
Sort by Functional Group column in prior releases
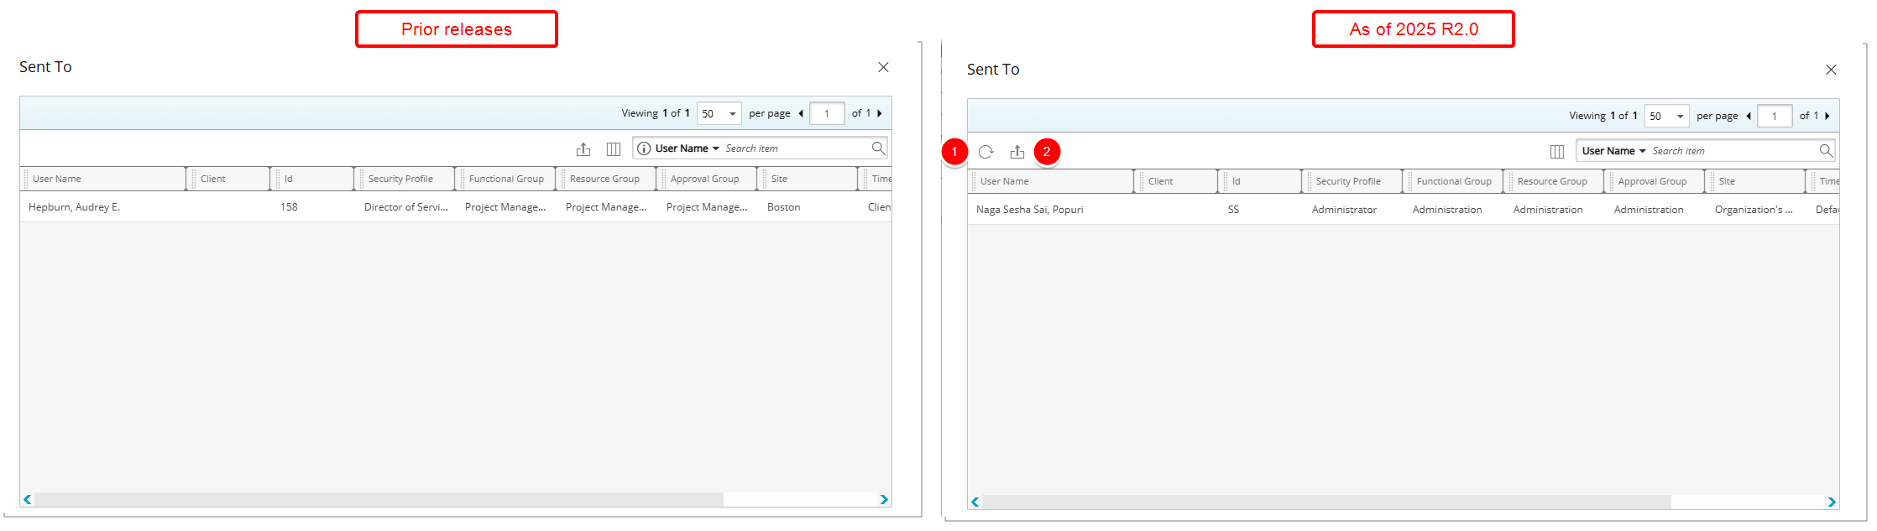pos(506,179)
